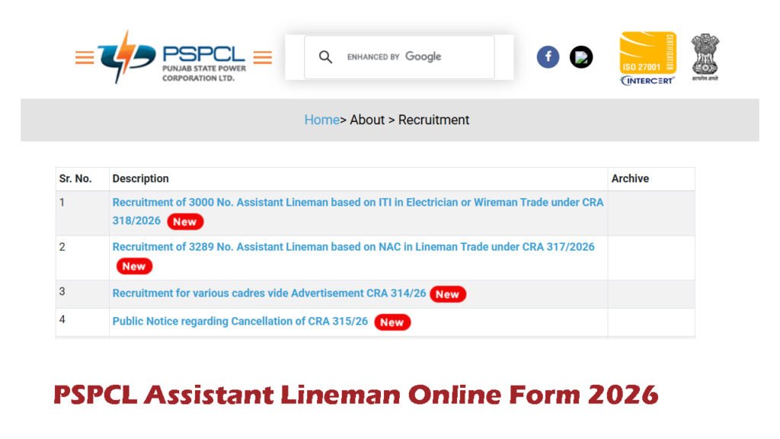Click the PSPCL Assistant Lineman Online Form 2026 heading
The image size is (780, 439).
coord(356,394)
